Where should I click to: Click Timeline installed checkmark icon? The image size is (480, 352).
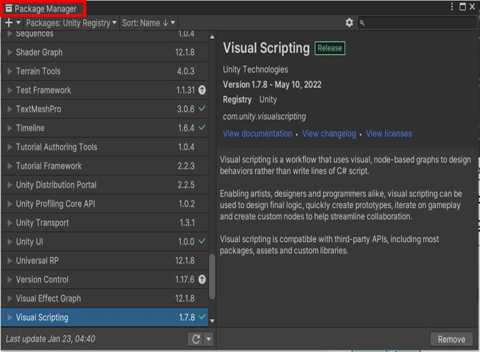click(x=202, y=127)
